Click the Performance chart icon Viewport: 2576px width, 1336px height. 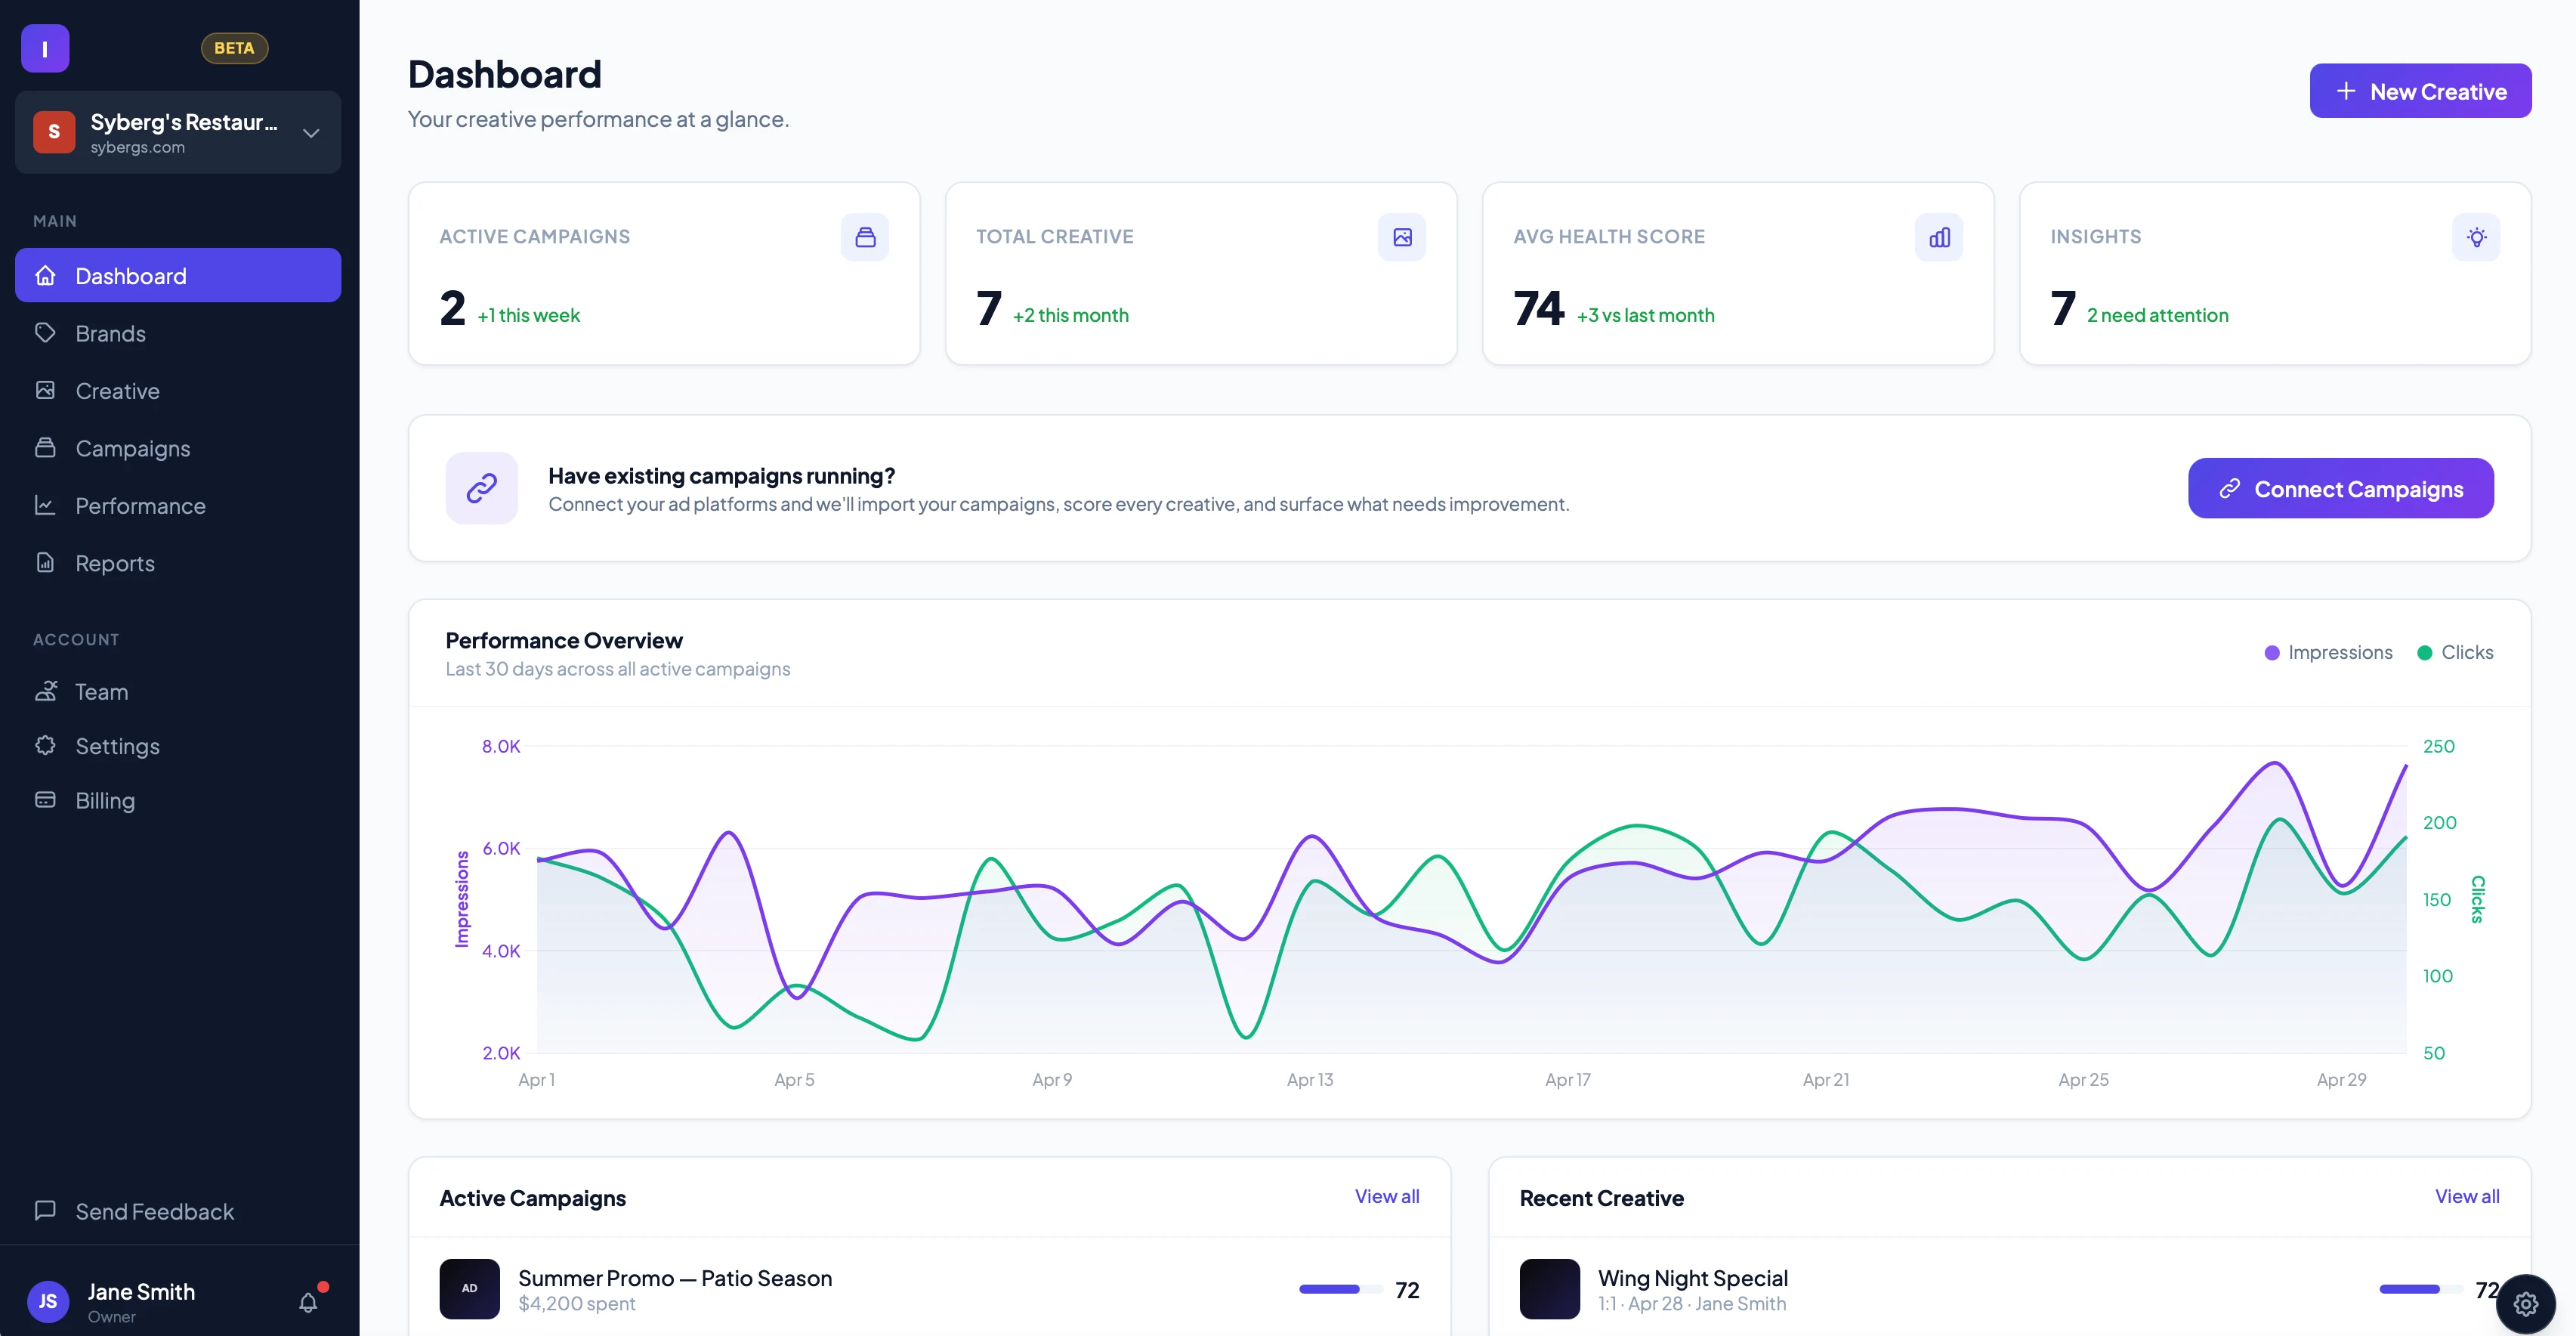45,505
